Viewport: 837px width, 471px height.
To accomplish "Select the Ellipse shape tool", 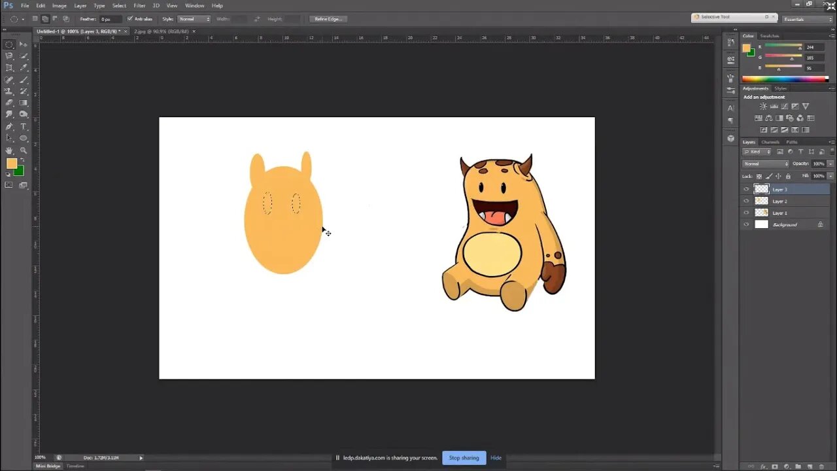I will pyautogui.click(x=24, y=138).
